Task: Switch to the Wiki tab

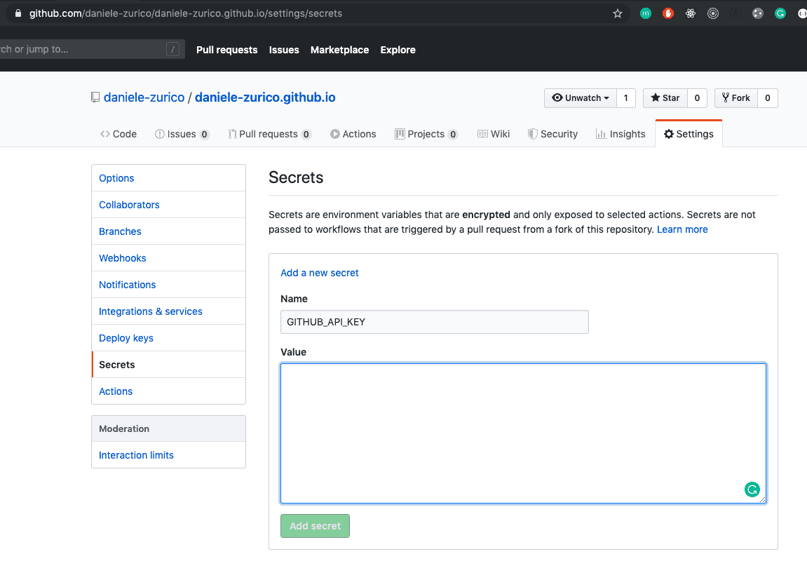Action: [494, 134]
